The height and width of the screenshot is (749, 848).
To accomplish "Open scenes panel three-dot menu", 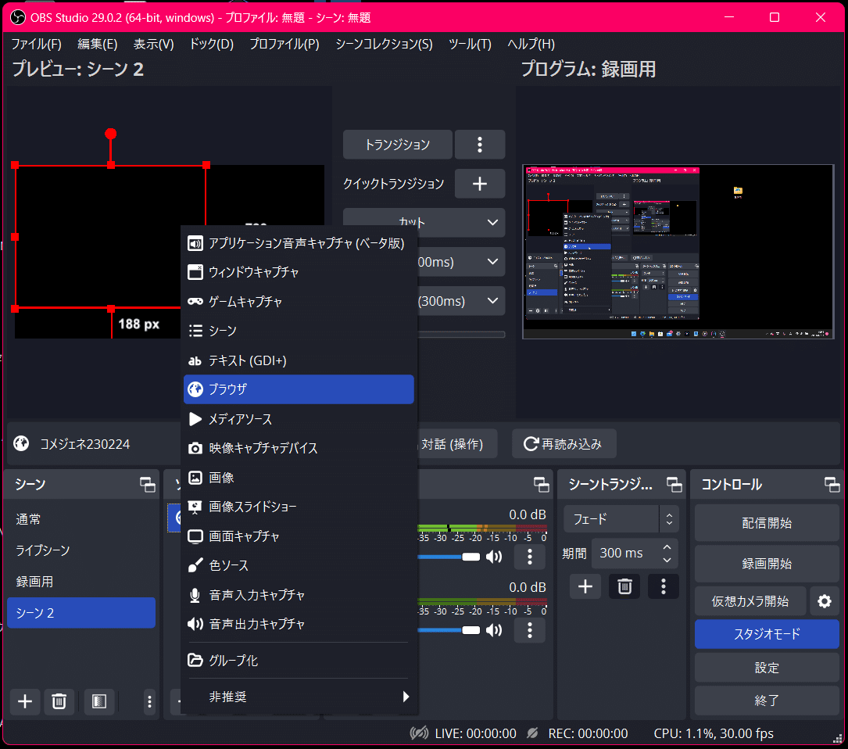I will pos(149,701).
